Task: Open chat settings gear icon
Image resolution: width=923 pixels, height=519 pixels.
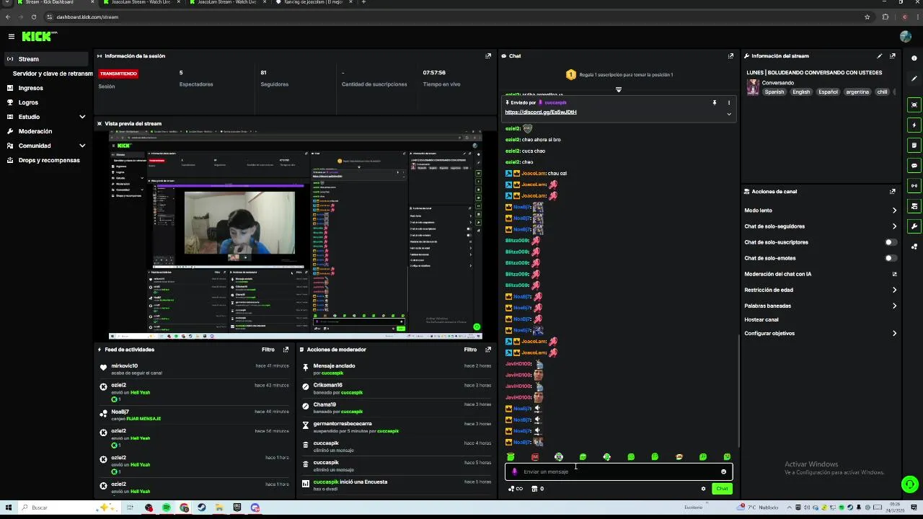Action: pyautogui.click(x=703, y=489)
